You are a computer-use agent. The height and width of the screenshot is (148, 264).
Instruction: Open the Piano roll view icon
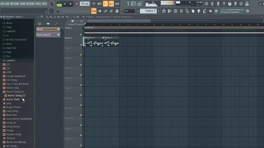(x=170, y=11)
